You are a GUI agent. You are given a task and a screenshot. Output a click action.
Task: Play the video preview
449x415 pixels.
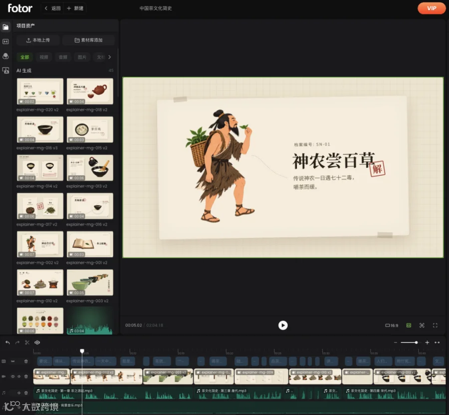point(283,325)
